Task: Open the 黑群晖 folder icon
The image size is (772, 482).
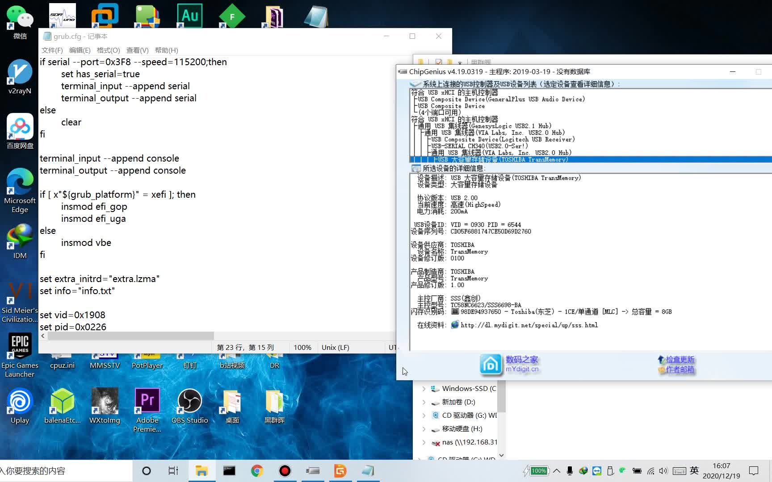Action: pos(274,406)
